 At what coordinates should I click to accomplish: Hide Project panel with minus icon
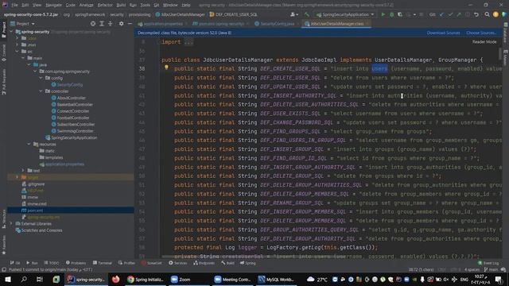pyautogui.click(x=130, y=24)
